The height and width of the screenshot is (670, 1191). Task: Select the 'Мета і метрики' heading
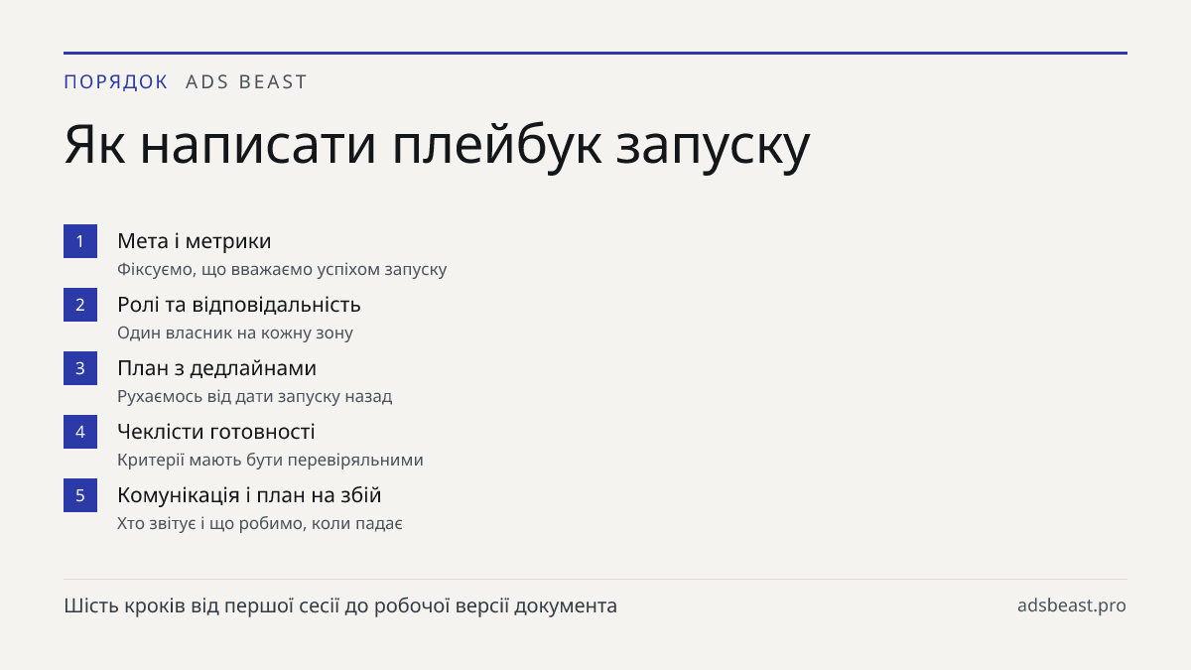coord(195,241)
